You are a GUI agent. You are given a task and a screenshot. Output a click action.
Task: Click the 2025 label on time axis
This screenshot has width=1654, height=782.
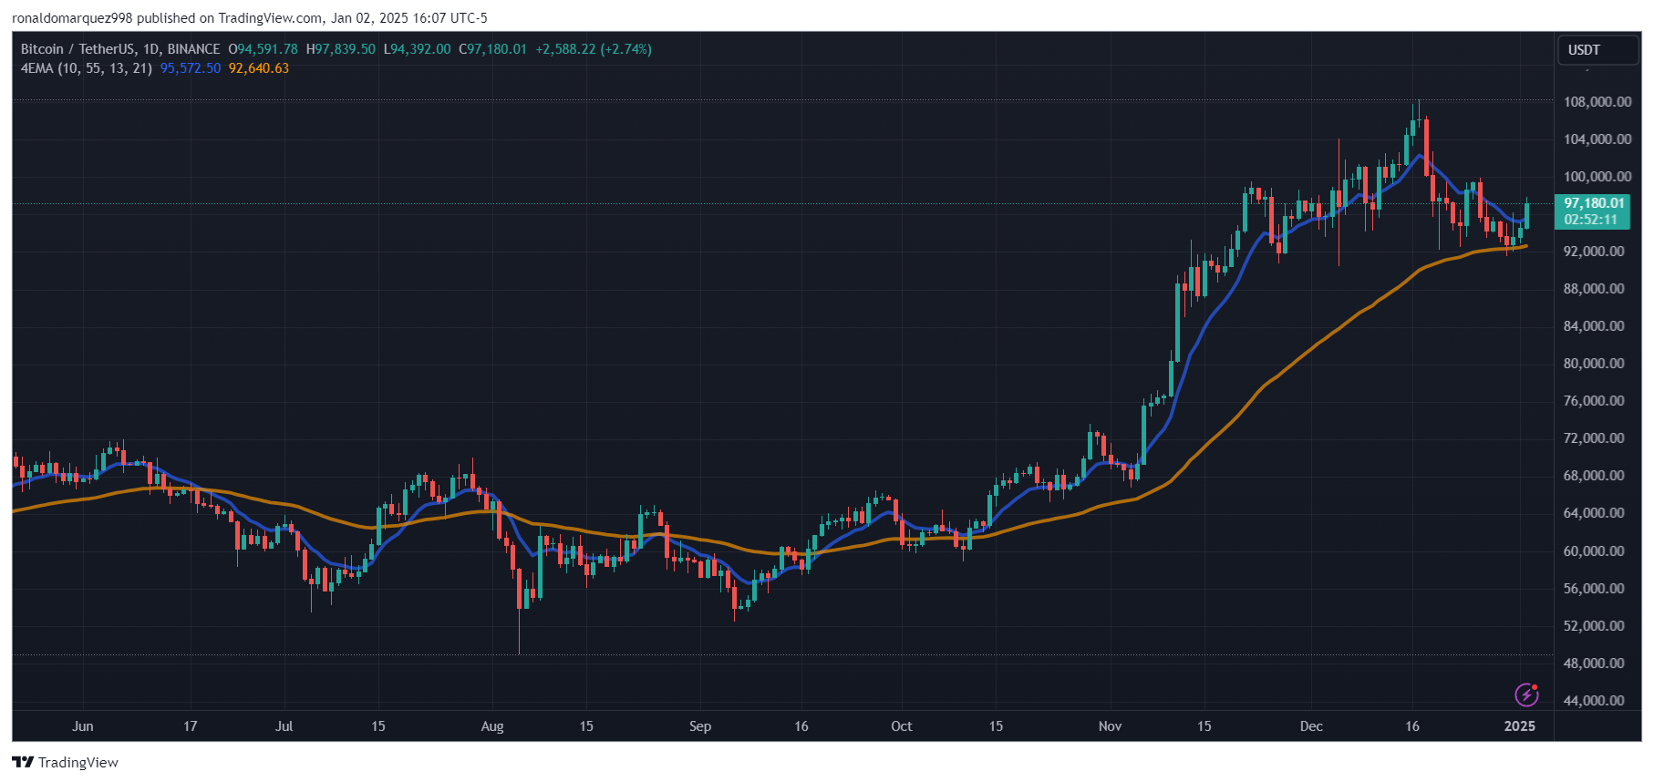coord(1519,726)
